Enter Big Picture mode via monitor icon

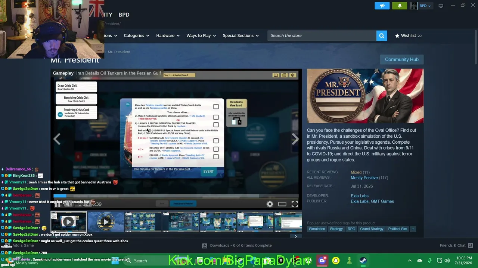tap(441, 6)
